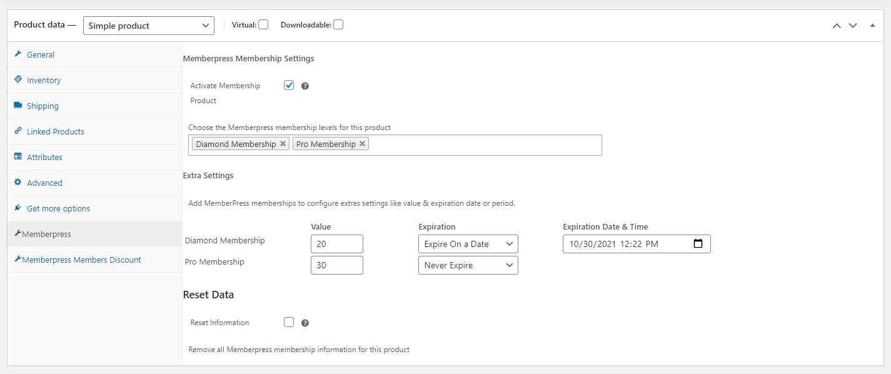
Task: Click the help icon next to Reset Information
Action: click(x=305, y=323)
